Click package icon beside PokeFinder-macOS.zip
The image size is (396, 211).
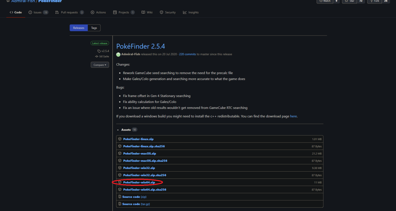[x=120, y=153]
